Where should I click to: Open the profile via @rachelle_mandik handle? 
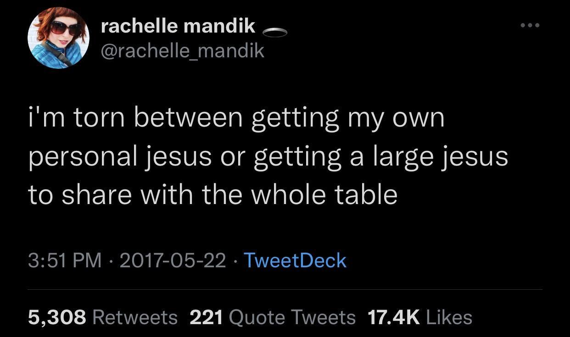click(x=183, y=50)
